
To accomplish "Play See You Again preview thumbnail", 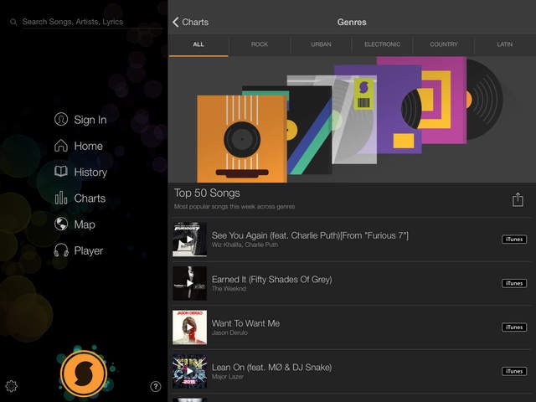I will [190, 240].
